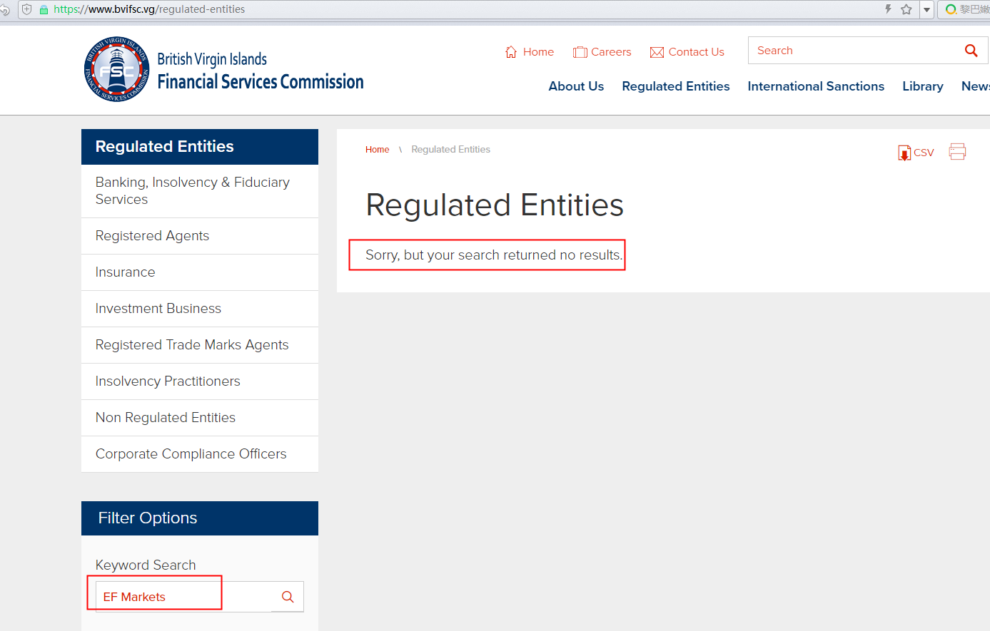990x631 pixels.
Task: Click the Contact Us envelope icon
Action: tap(657, 52)
